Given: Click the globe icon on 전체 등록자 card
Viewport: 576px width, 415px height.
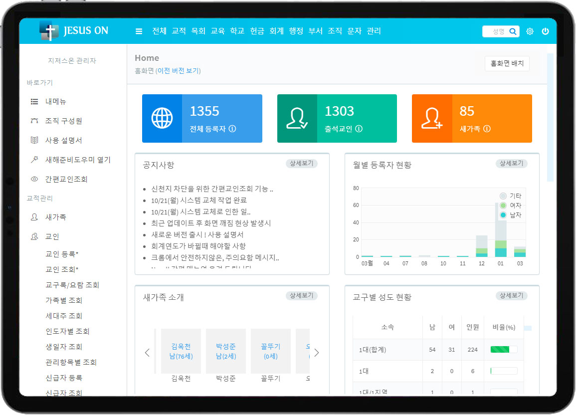Looking at the screenshot, I should coord(162,119).
